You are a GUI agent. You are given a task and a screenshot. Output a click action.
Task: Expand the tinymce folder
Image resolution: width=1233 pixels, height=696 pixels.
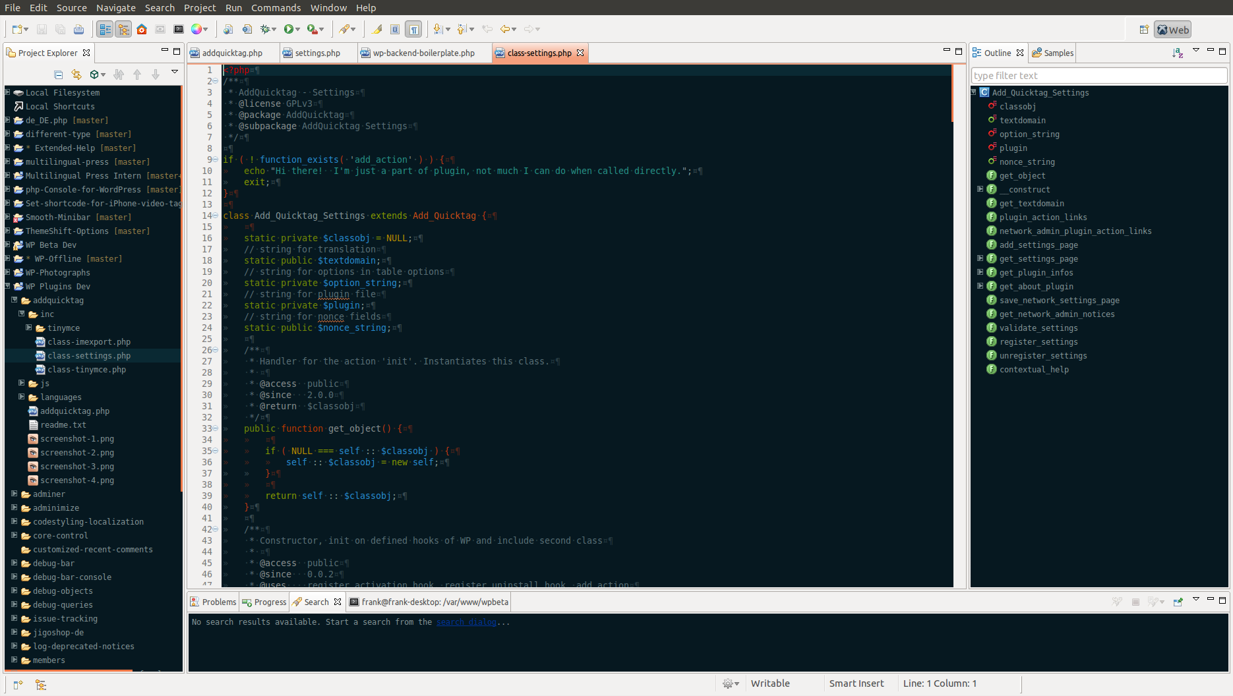[x=28, y=328]
